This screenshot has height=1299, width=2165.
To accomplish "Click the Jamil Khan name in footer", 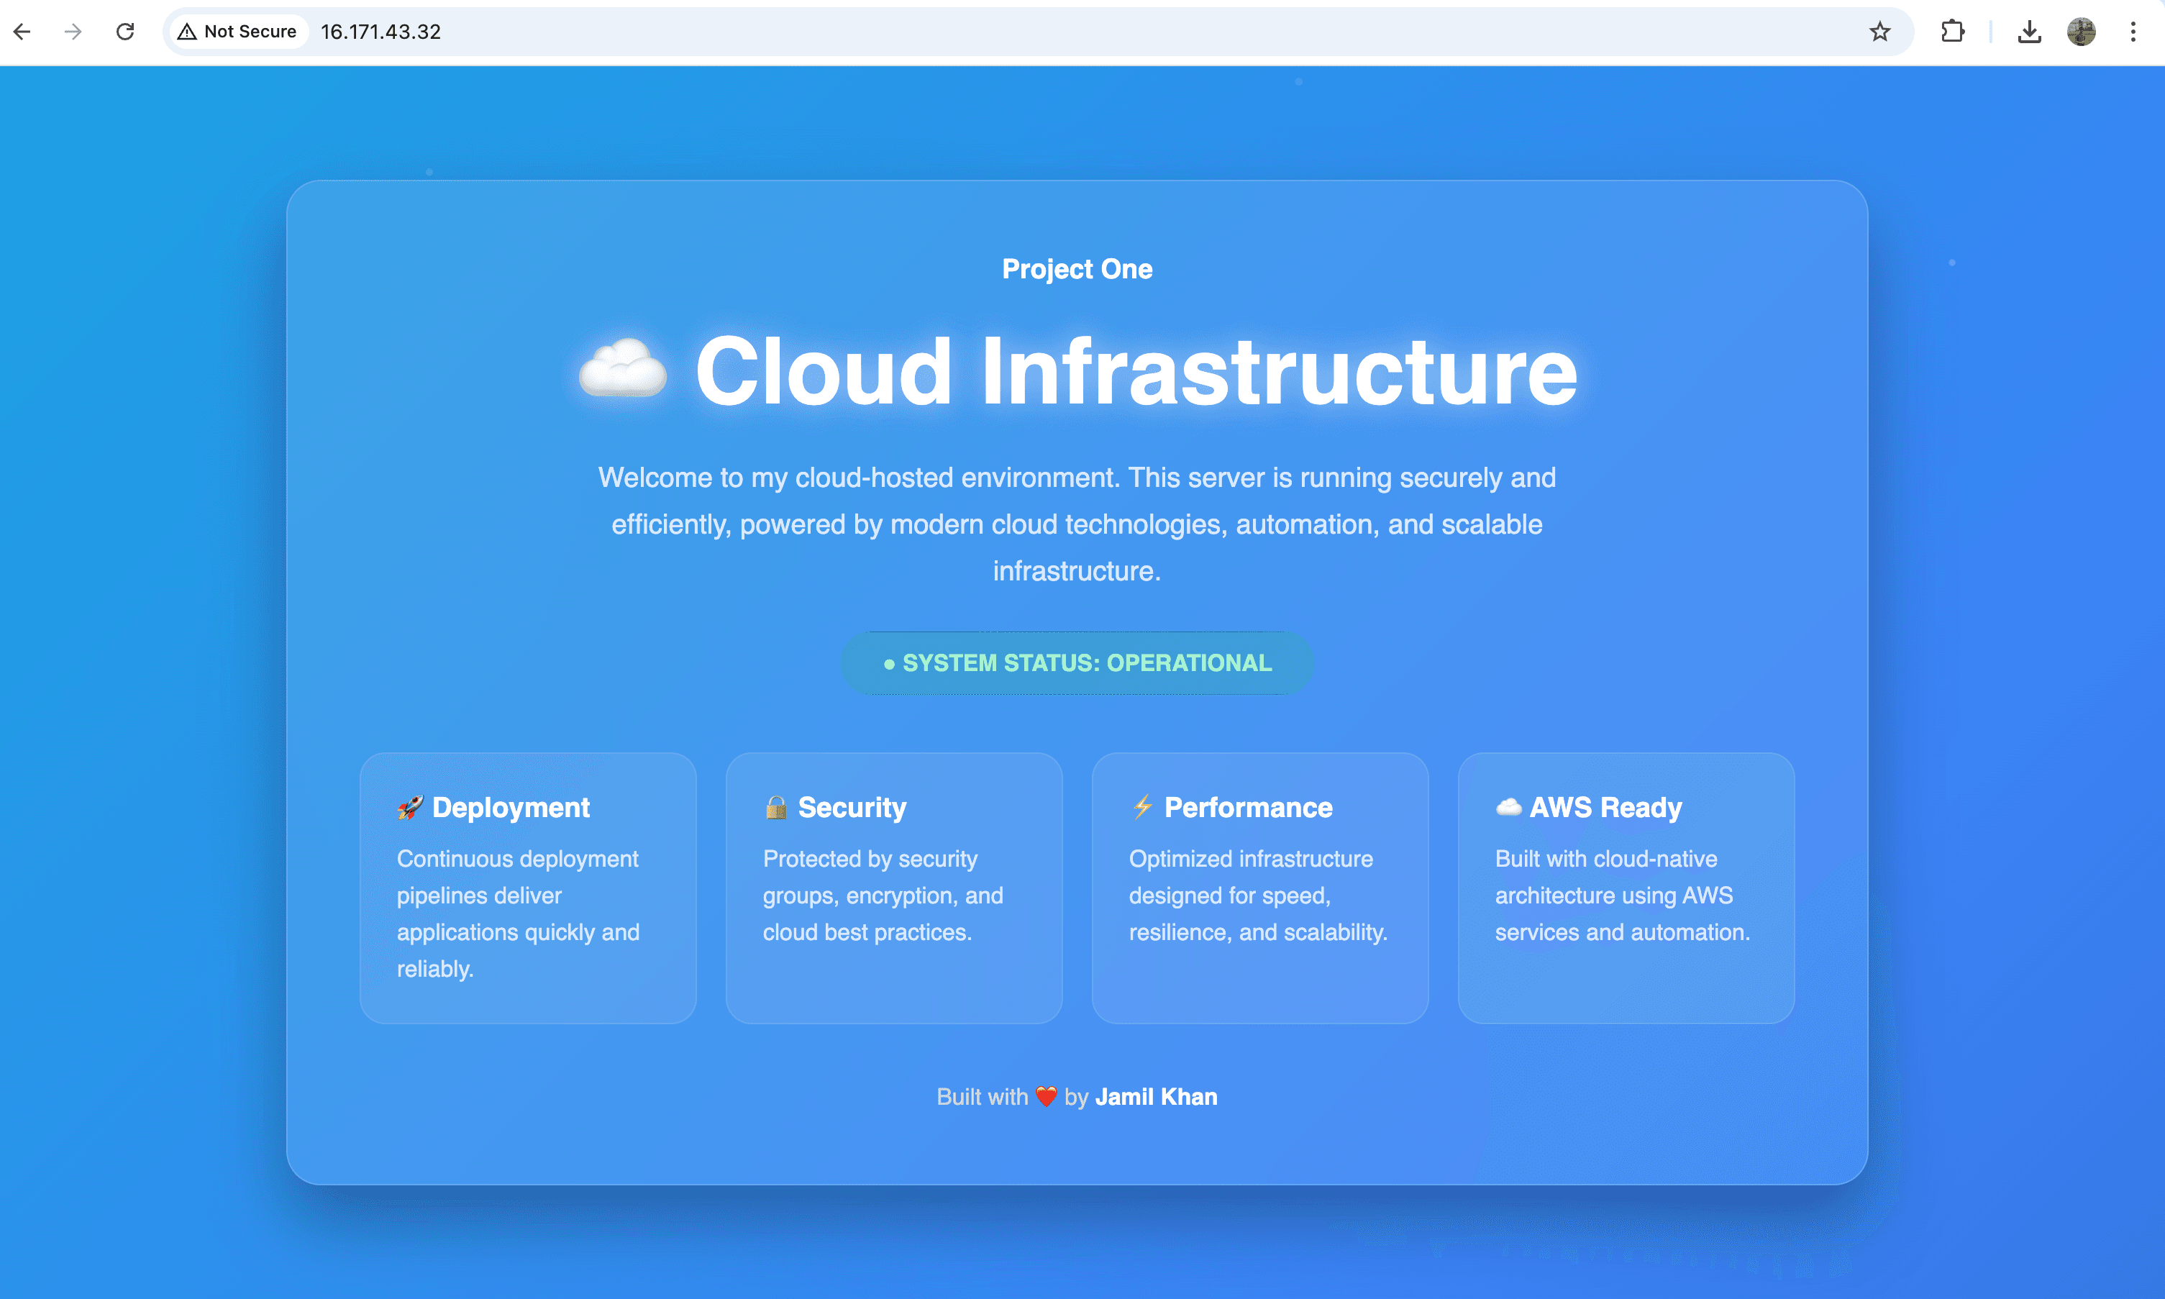I will [x=1156, y=1097].
